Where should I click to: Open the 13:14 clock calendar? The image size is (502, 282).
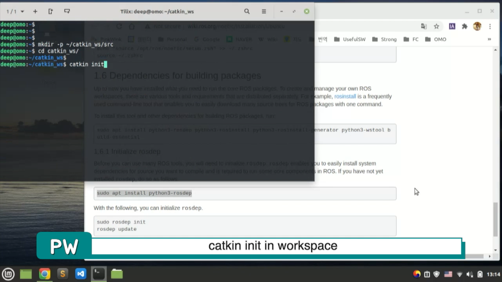point(493,274)
